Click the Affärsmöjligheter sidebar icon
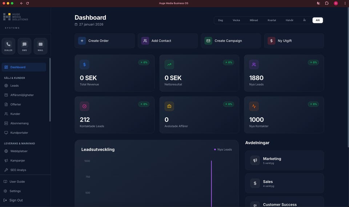This screenshot has height=207, width=349. point(6,95)
